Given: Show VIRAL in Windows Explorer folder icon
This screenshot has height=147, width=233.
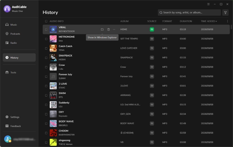Looking at the screenshot, I should (102, 30).
